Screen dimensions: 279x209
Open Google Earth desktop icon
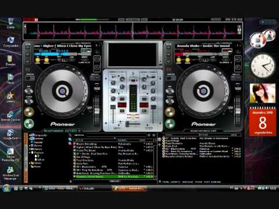10,134
